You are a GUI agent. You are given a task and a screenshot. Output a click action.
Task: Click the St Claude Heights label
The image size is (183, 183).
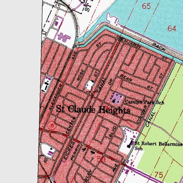[93, 110]
